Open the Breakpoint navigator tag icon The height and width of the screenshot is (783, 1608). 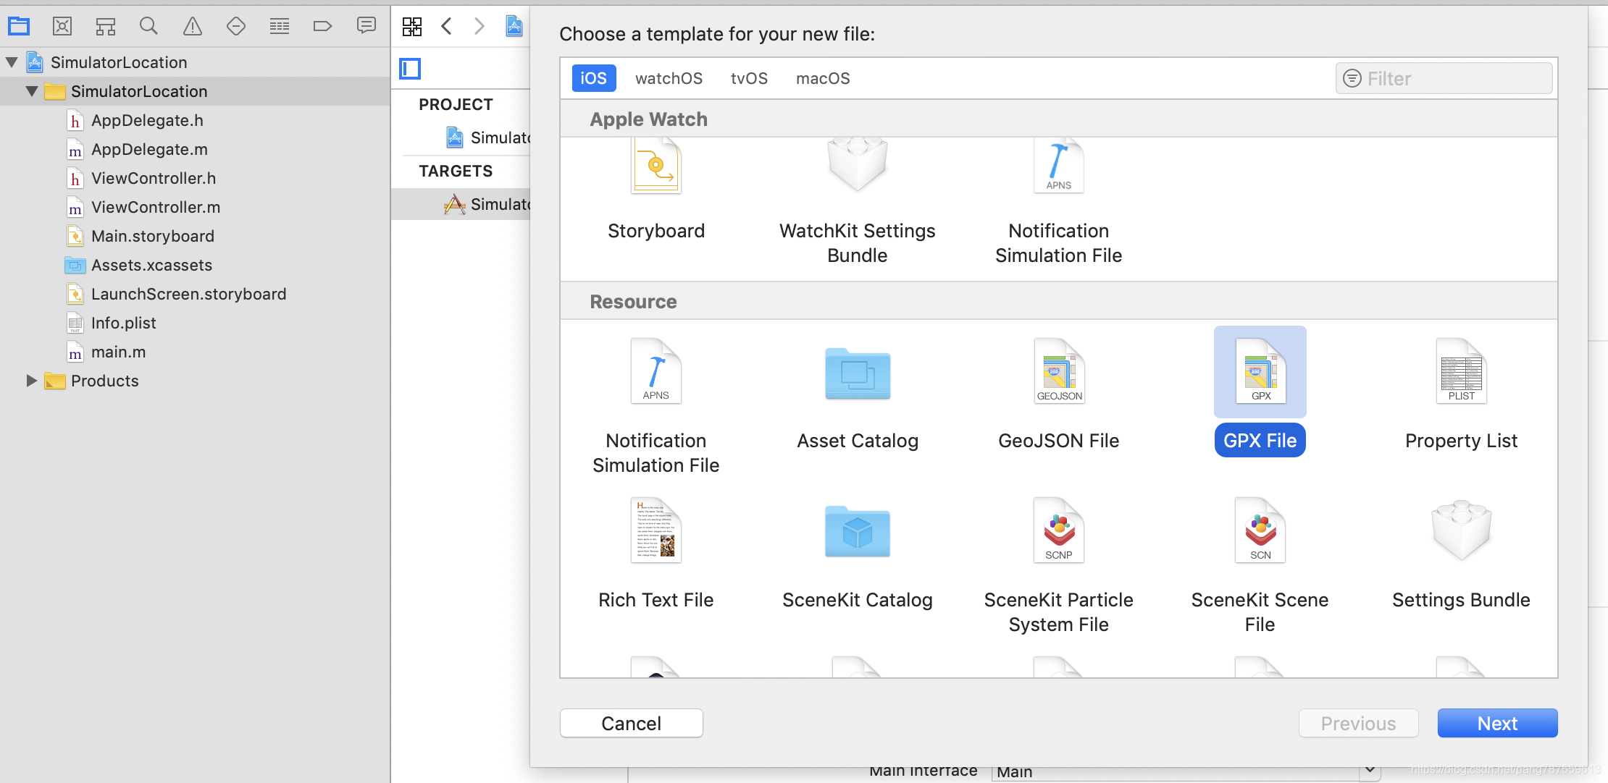coord(322,27)
